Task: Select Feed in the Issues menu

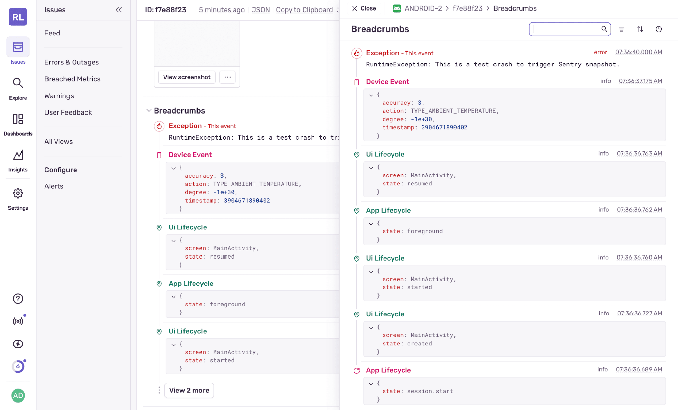Action: [52, 33]
